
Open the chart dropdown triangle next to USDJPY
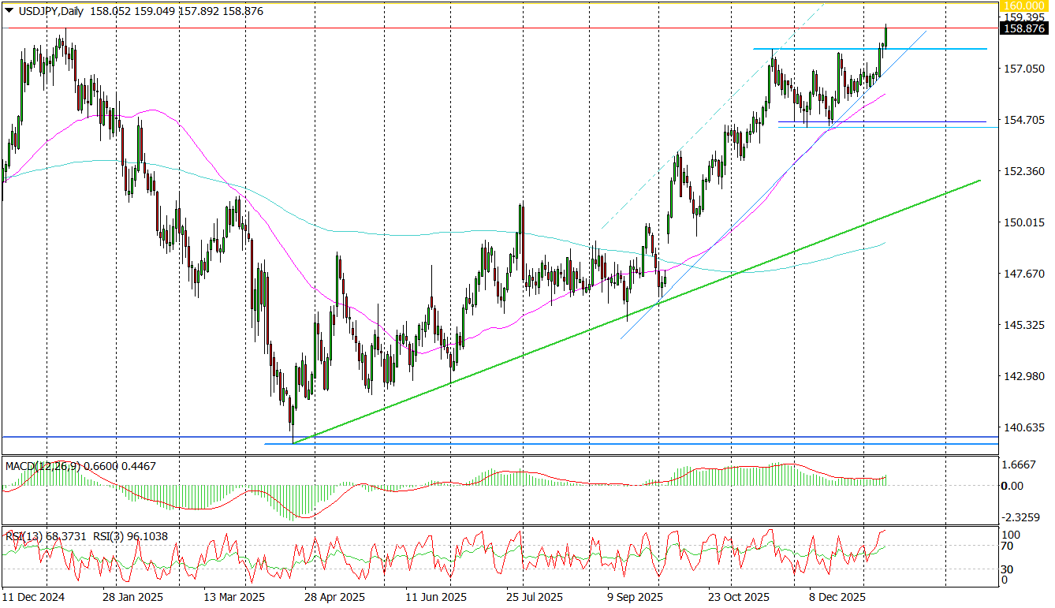point(8,11)
